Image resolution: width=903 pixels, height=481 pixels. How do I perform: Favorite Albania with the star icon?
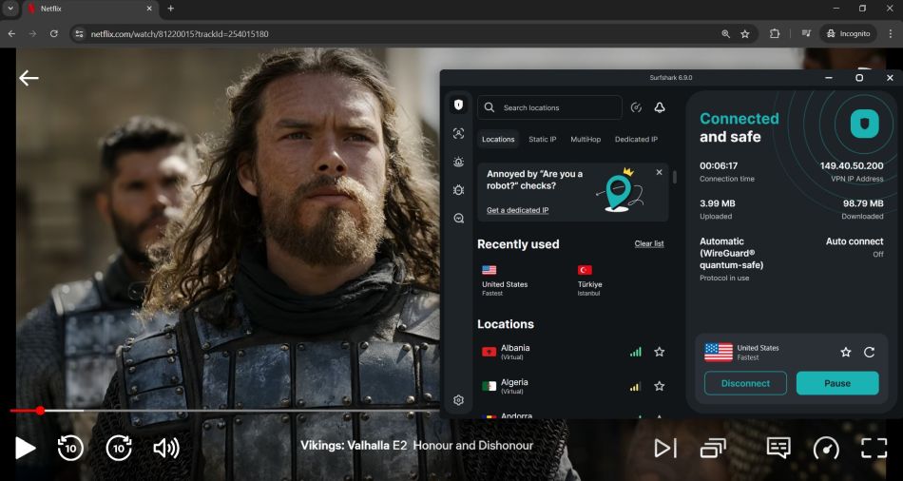pos(660,352)
